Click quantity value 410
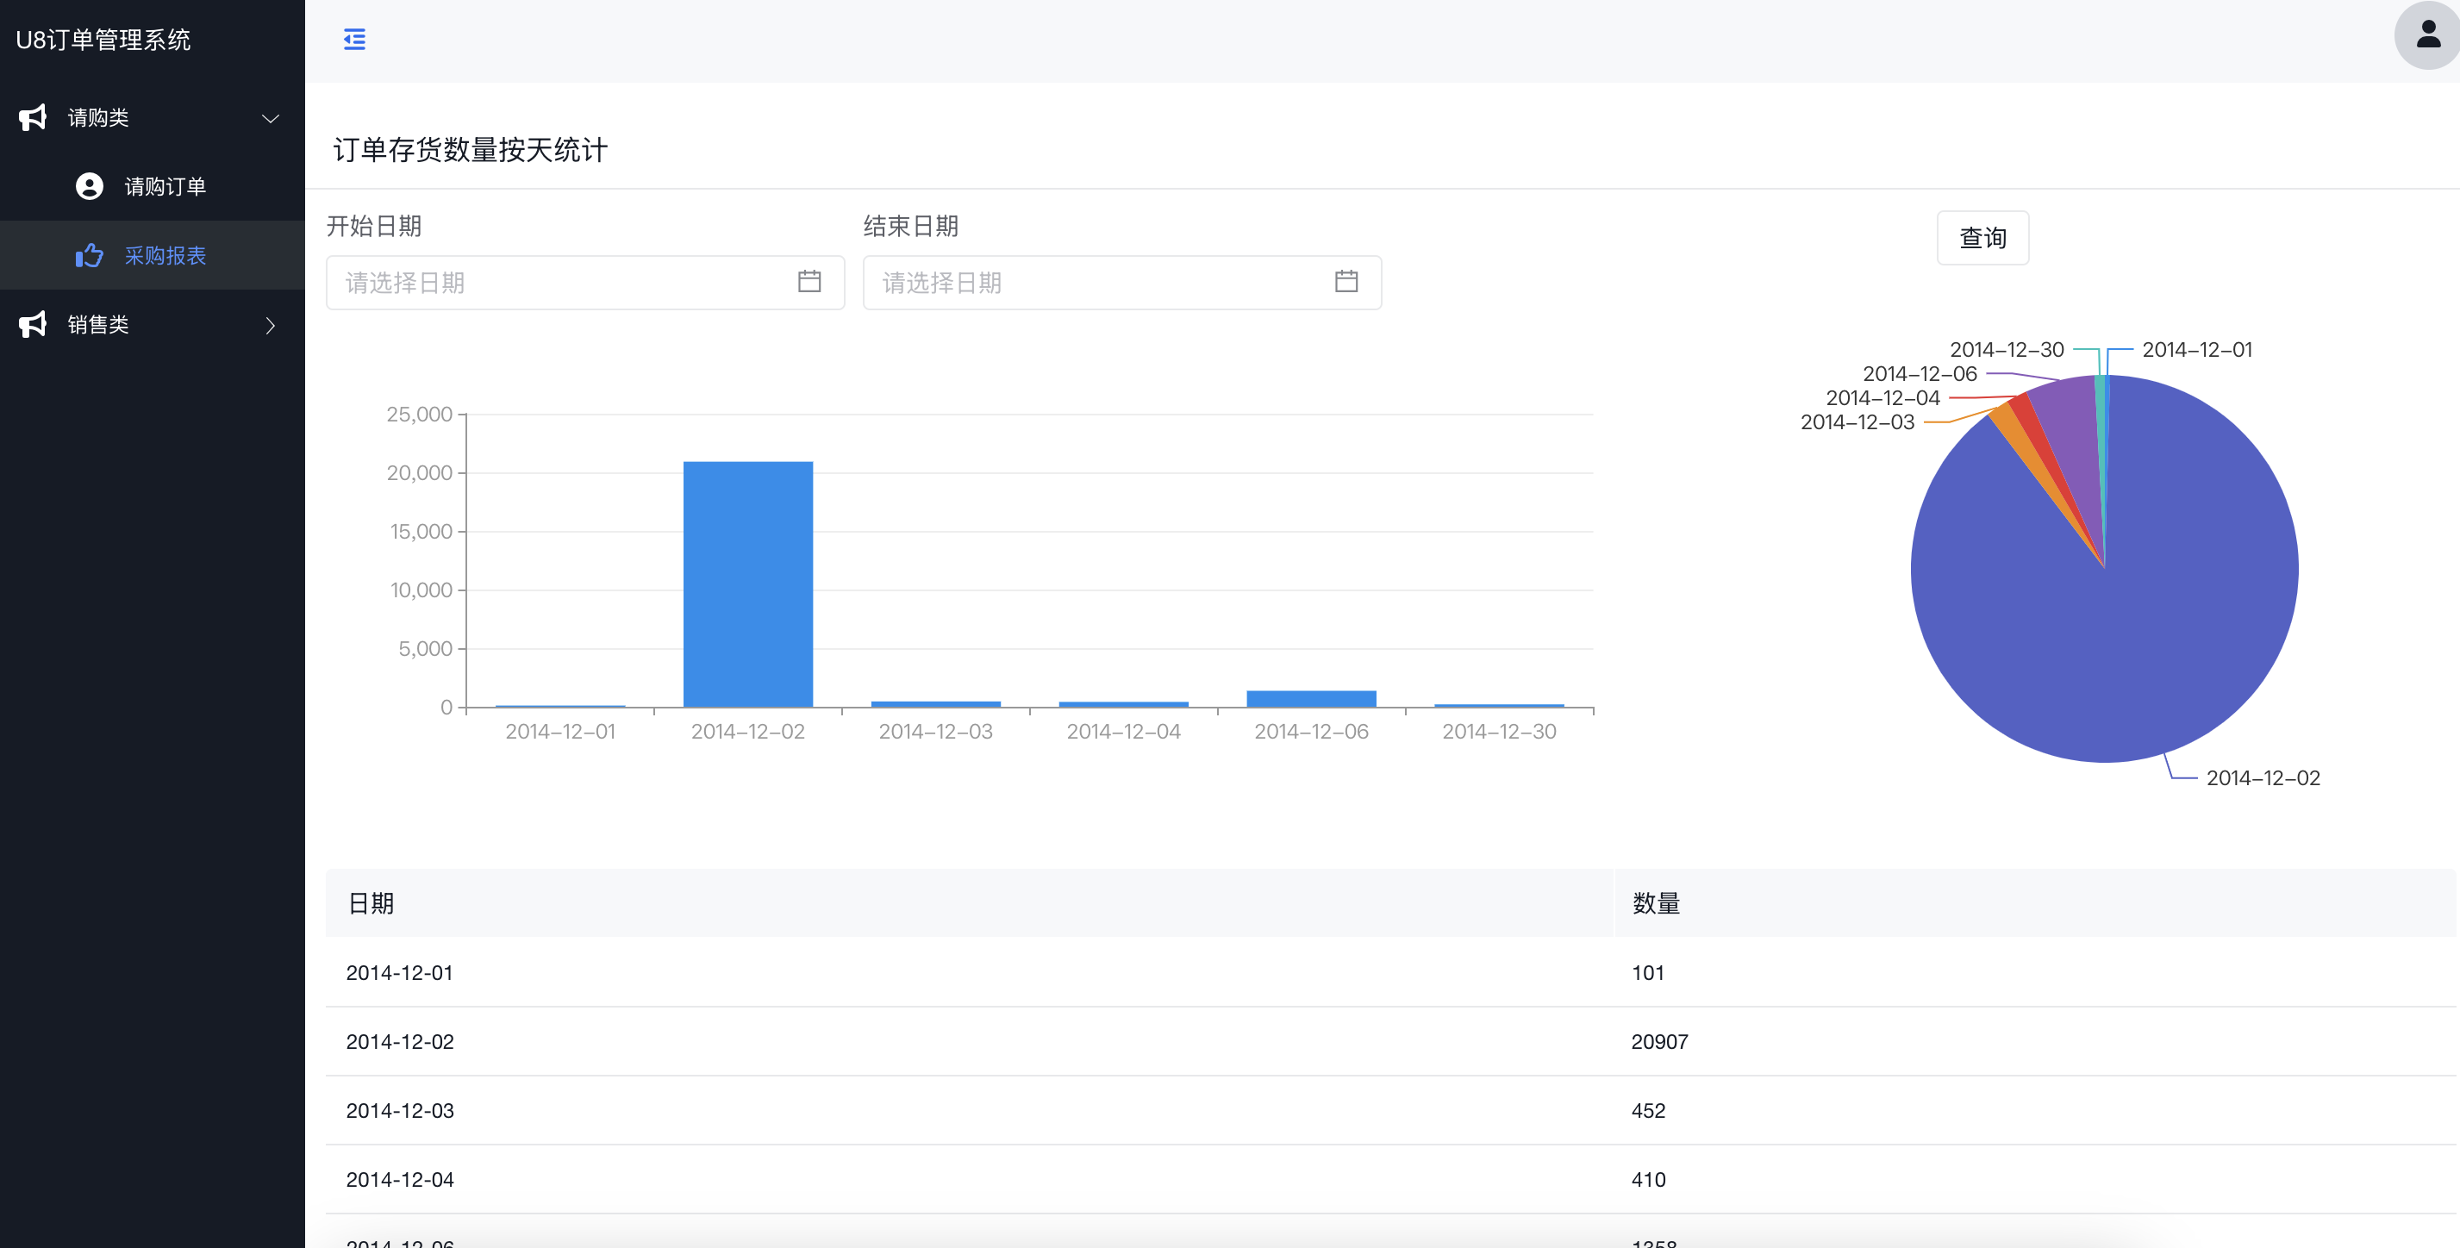Viewport: 2460px width, 1248px height. pos(1648,1179)
